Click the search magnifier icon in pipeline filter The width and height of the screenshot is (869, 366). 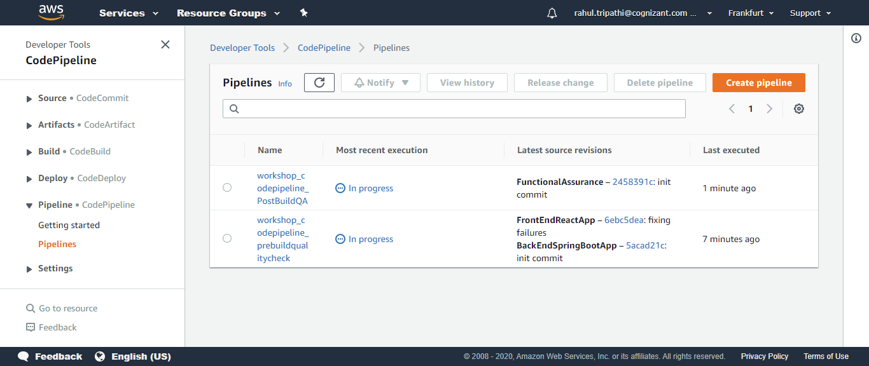tap(234, 109)
